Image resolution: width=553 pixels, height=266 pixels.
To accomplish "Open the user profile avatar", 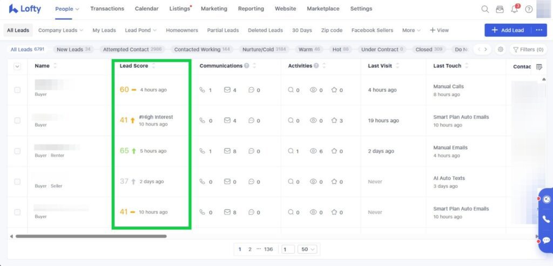I will (543, 9).
